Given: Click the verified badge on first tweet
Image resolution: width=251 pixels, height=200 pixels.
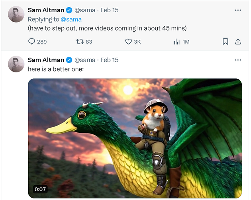Looking at the screenshot, I should click(69, 10).
